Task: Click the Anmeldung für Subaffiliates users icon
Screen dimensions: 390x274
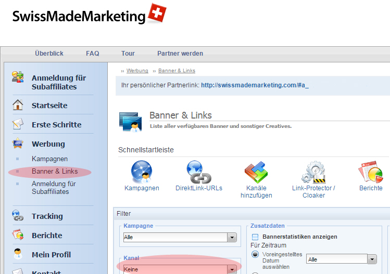Action: 18,77
